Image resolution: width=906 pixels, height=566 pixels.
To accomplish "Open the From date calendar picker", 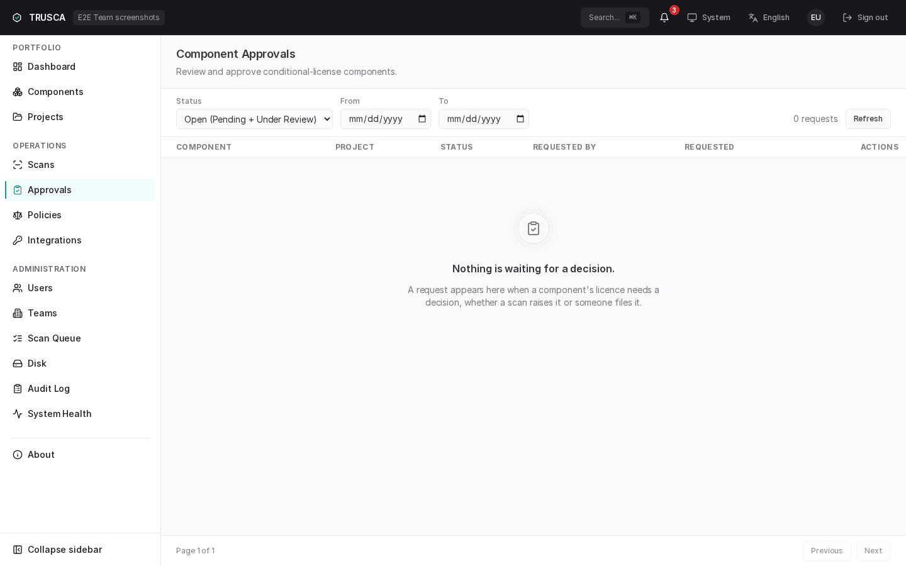I will coord(422,119).
